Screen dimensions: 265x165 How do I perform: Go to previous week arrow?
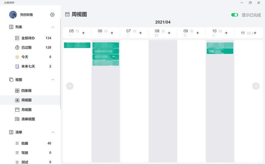point(70,86)
